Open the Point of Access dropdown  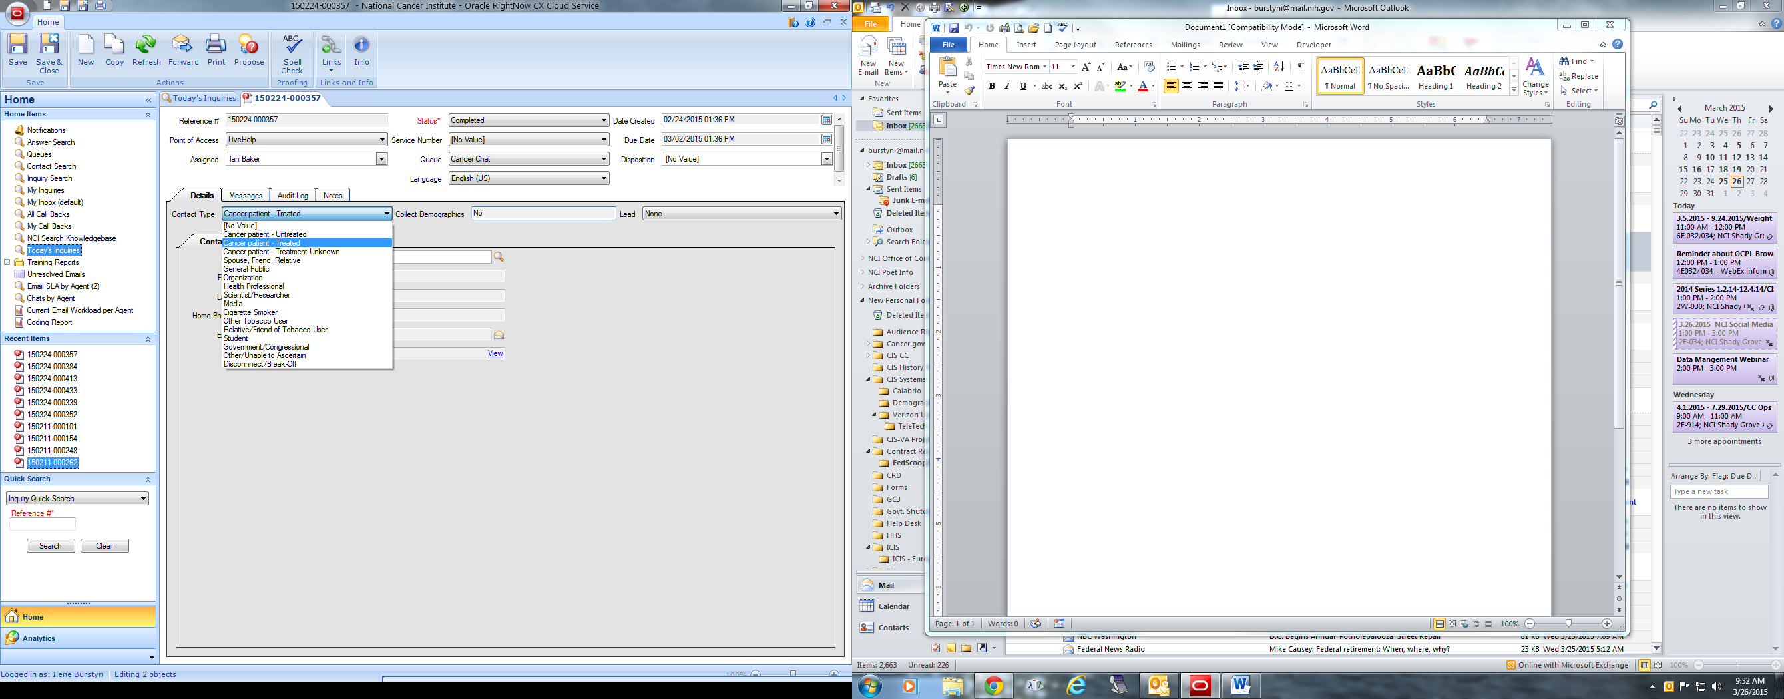pos(306,140)
